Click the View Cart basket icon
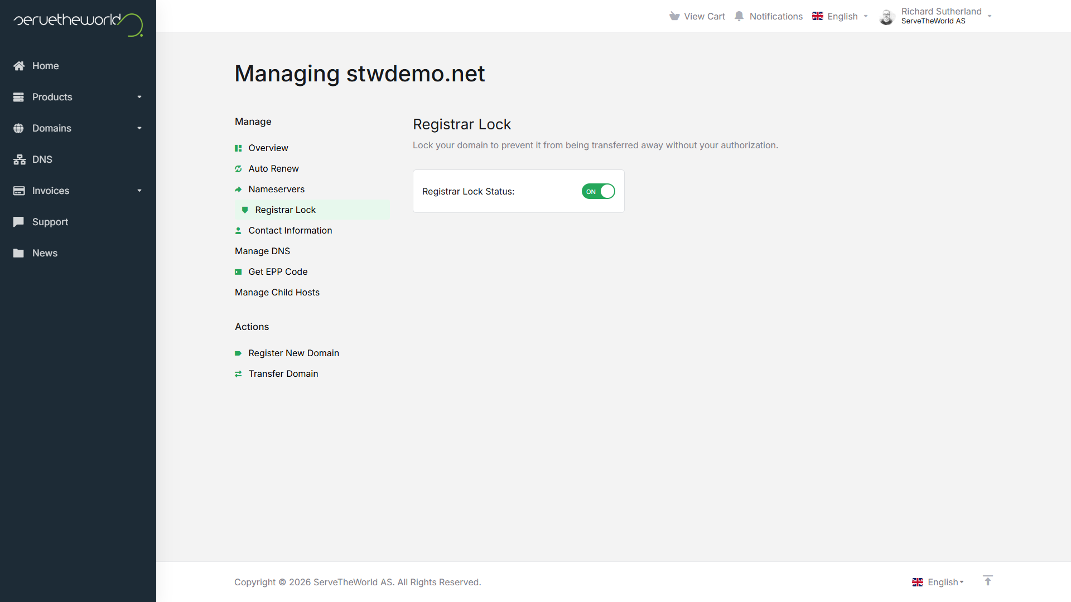Viewport: 1071px width, 602px height. click(x=674, y=16)
